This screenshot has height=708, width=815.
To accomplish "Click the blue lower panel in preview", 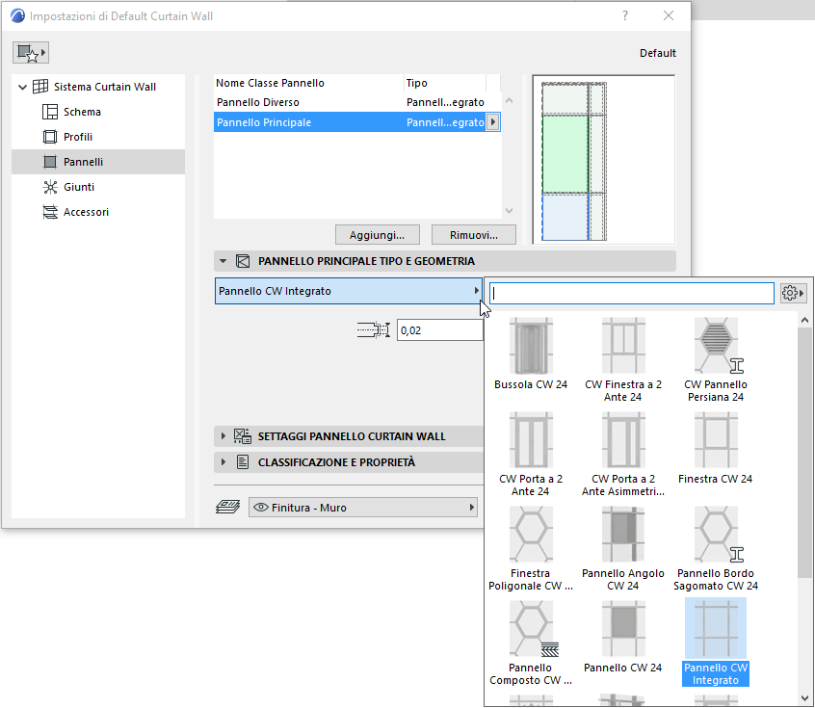I will point(565,216).
